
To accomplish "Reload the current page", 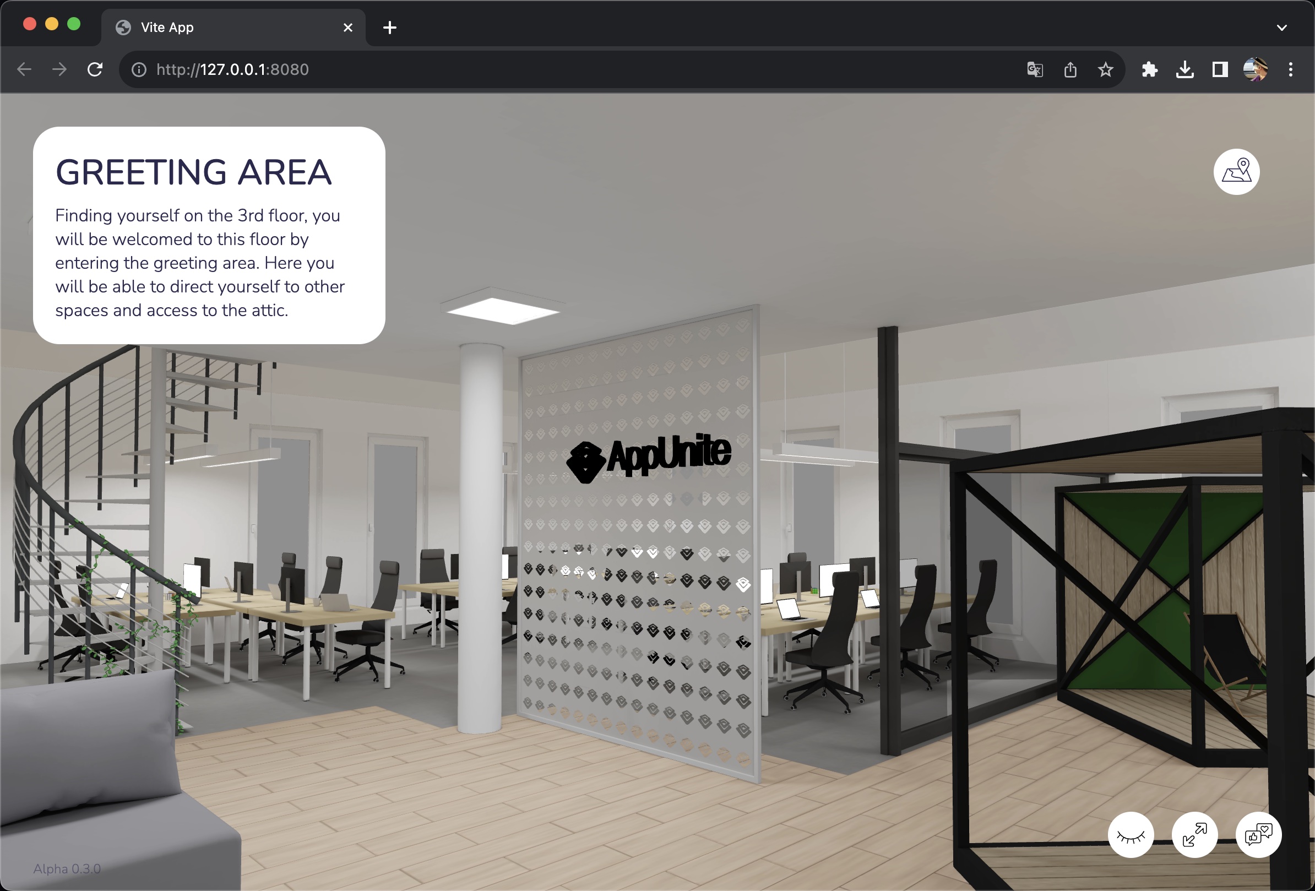I will [x=95, y=69].
